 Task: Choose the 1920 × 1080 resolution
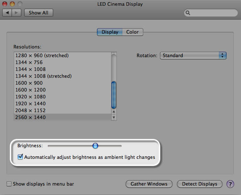(62, 97)
